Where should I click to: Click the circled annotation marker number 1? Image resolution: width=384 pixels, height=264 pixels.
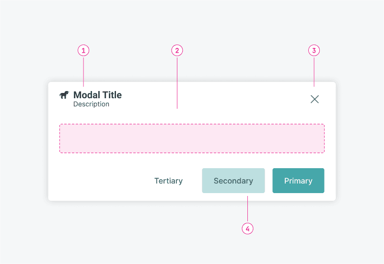(84, 50)
